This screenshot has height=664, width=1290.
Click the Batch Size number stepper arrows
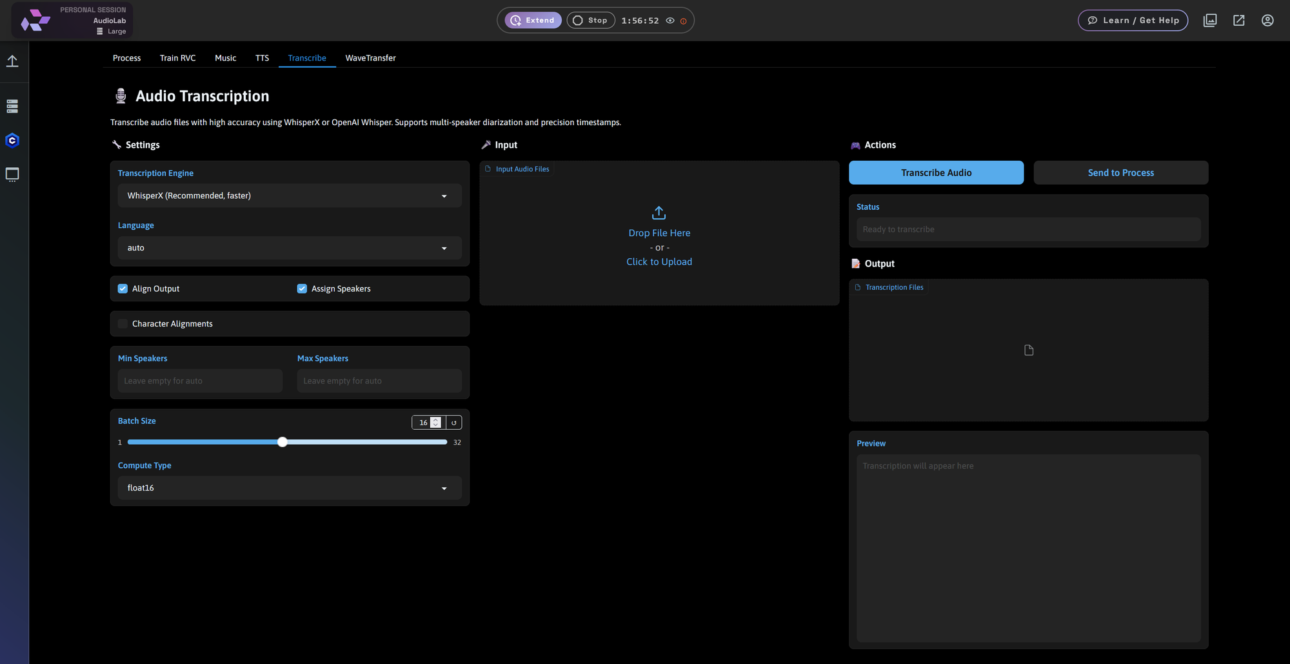click(x=436, y=423)
